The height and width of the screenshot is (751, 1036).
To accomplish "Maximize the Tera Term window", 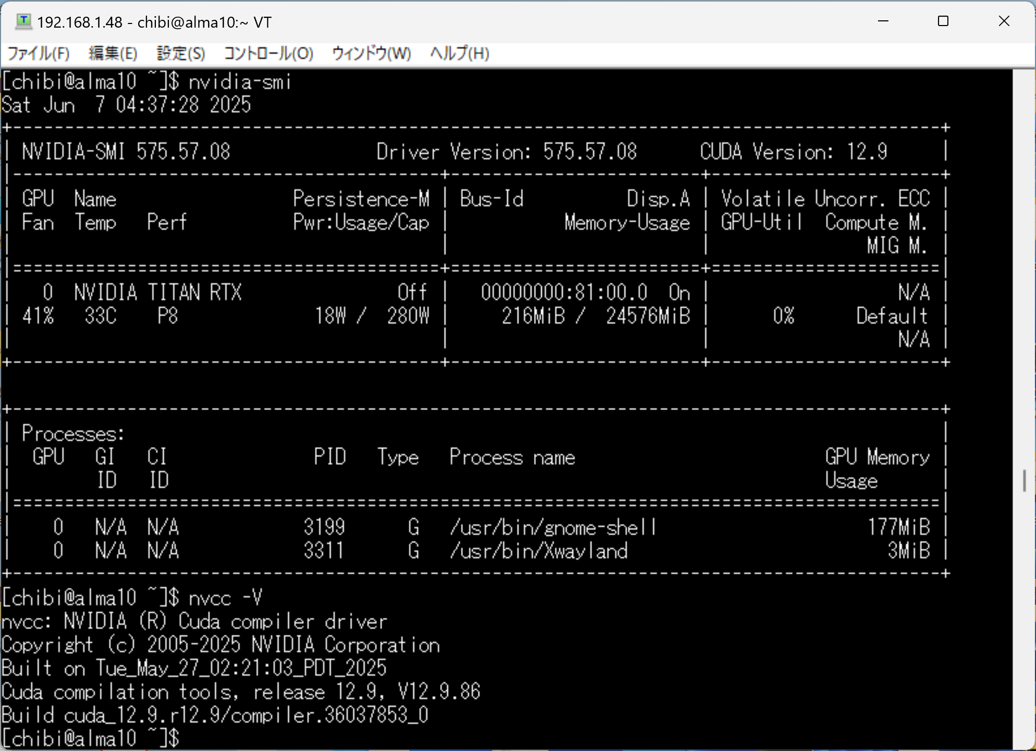I will tap(943, 21).
